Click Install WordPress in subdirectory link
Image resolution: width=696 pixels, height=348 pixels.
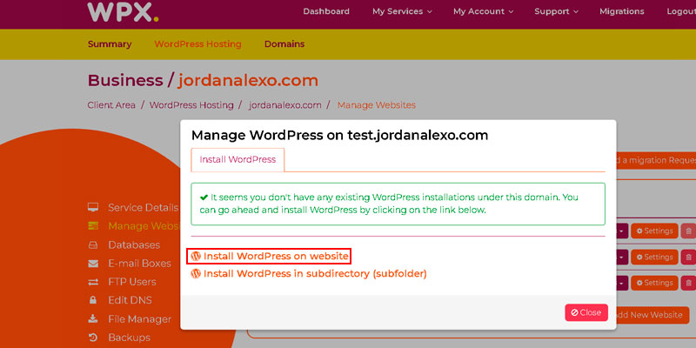point(315,273)
